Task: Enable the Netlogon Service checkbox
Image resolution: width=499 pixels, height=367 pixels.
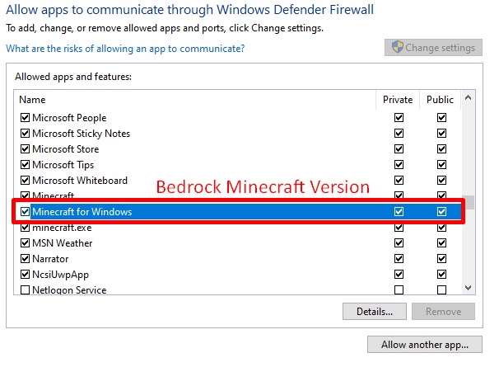Action: tap(25, 290)
